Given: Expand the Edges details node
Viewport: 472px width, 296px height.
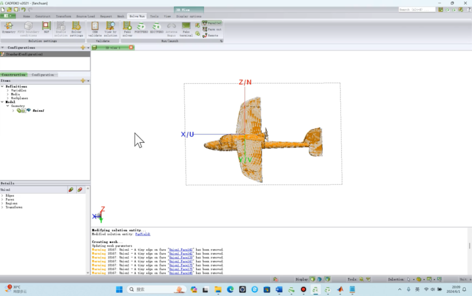Looking at the screenshot, I should 2,196.
